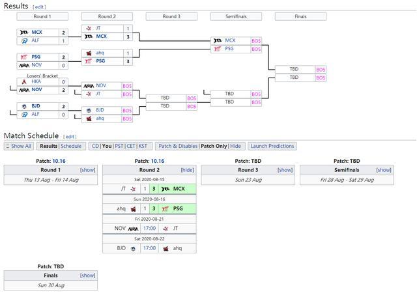Click MCX logo in match schedule row
The width and height of the screenshot is (417, 297).
pos(165,189)
